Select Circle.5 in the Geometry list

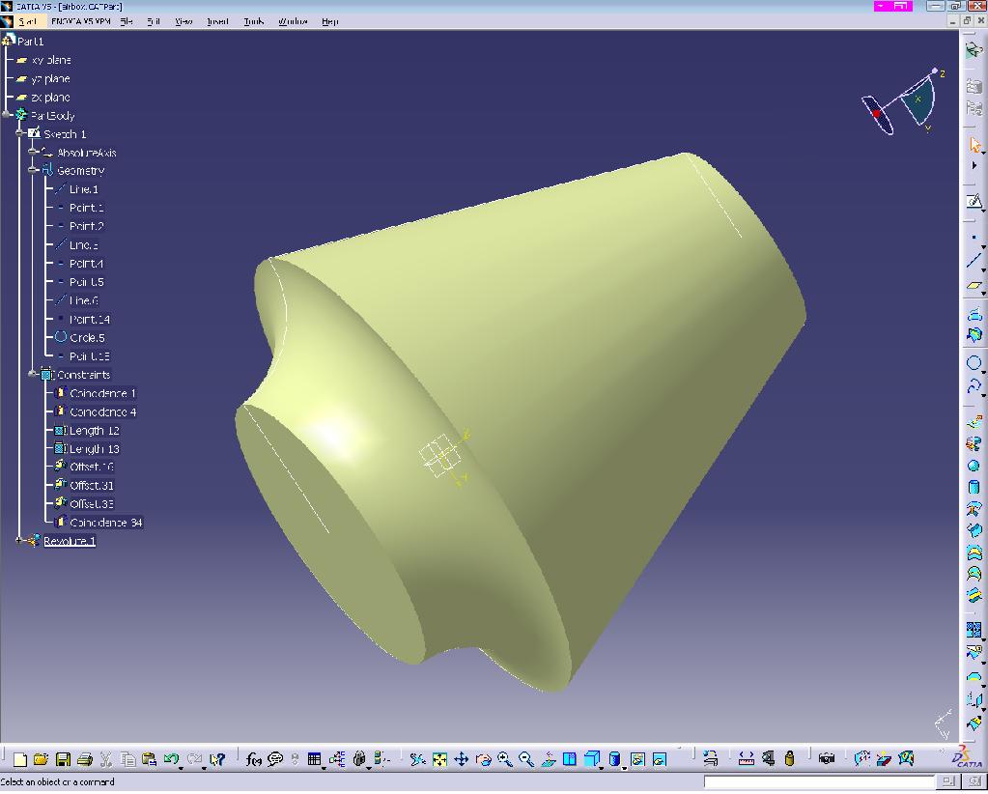click(87, 338)
